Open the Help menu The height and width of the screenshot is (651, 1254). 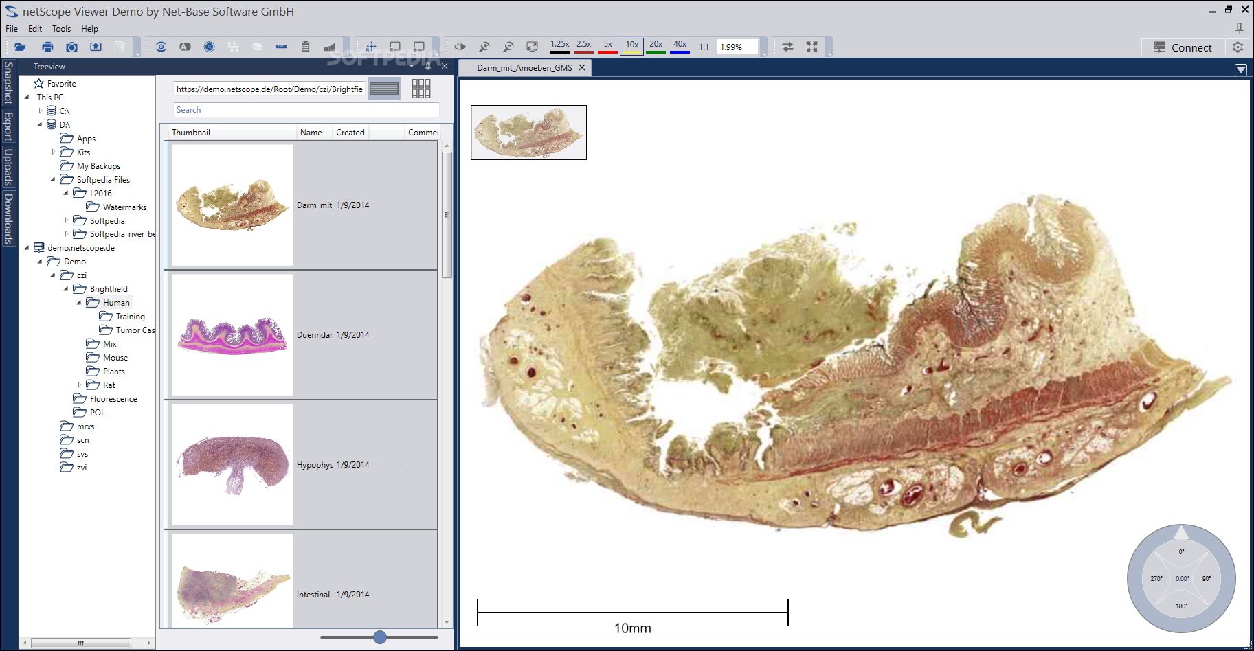89,29
